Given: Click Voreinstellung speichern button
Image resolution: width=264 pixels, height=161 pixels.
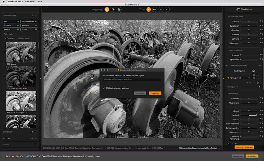Looking at the screenshot, I should 244,147.
